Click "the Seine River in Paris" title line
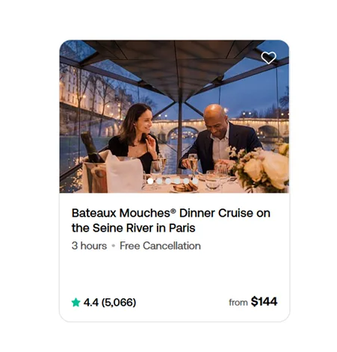 pyautogui.click(x=133, y=228)
